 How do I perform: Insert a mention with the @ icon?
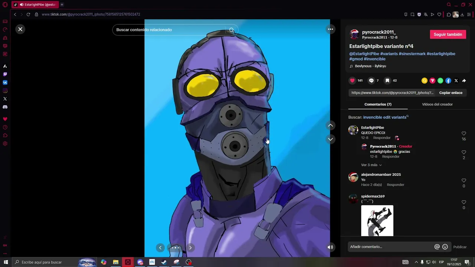(x=437, y=247)
